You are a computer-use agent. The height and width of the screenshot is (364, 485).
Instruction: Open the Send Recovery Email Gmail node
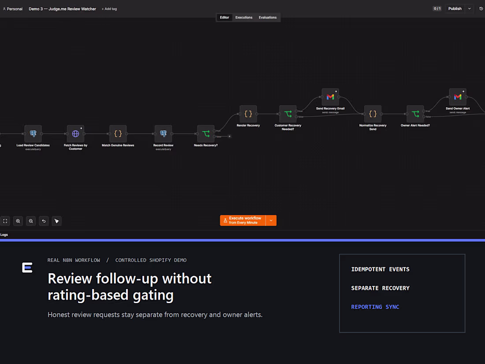[330, 97]
